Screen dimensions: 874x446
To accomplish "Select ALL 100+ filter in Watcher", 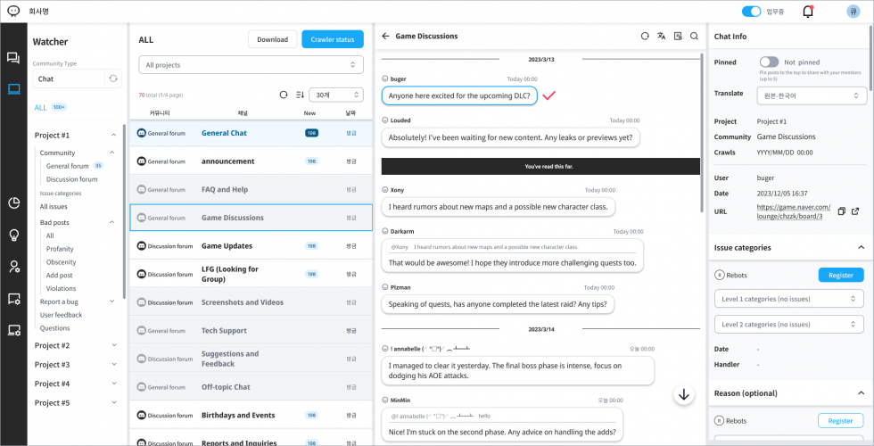I will point(51,107).
